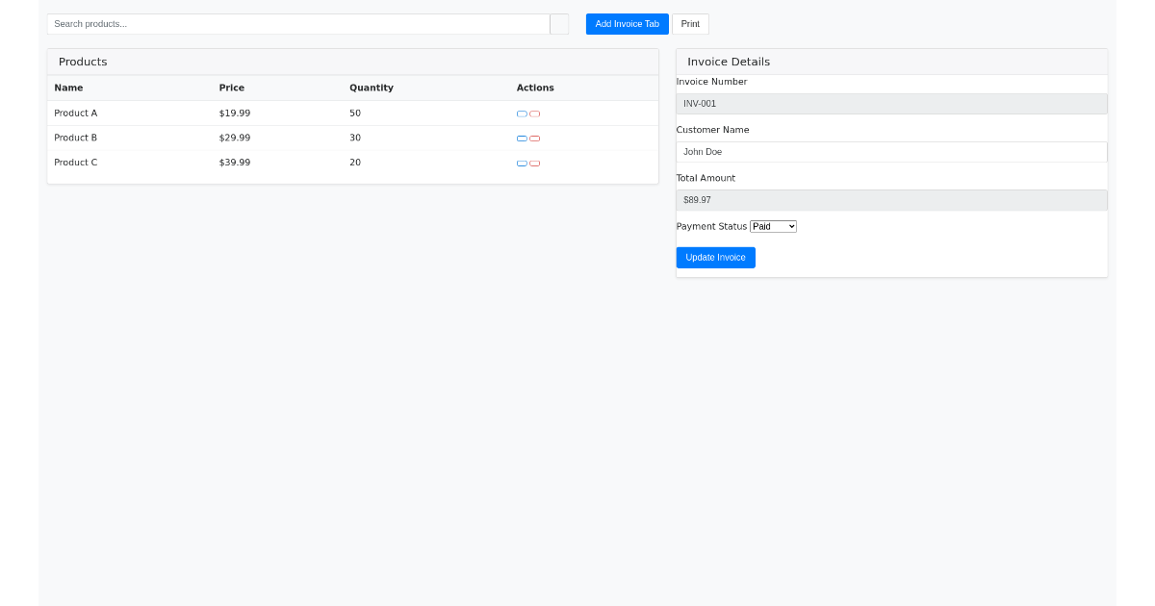Image resolution: width=1155 pixels, height=606 pixels.
Task: Select the Product B row name
Action: click(x=75, y=138)
